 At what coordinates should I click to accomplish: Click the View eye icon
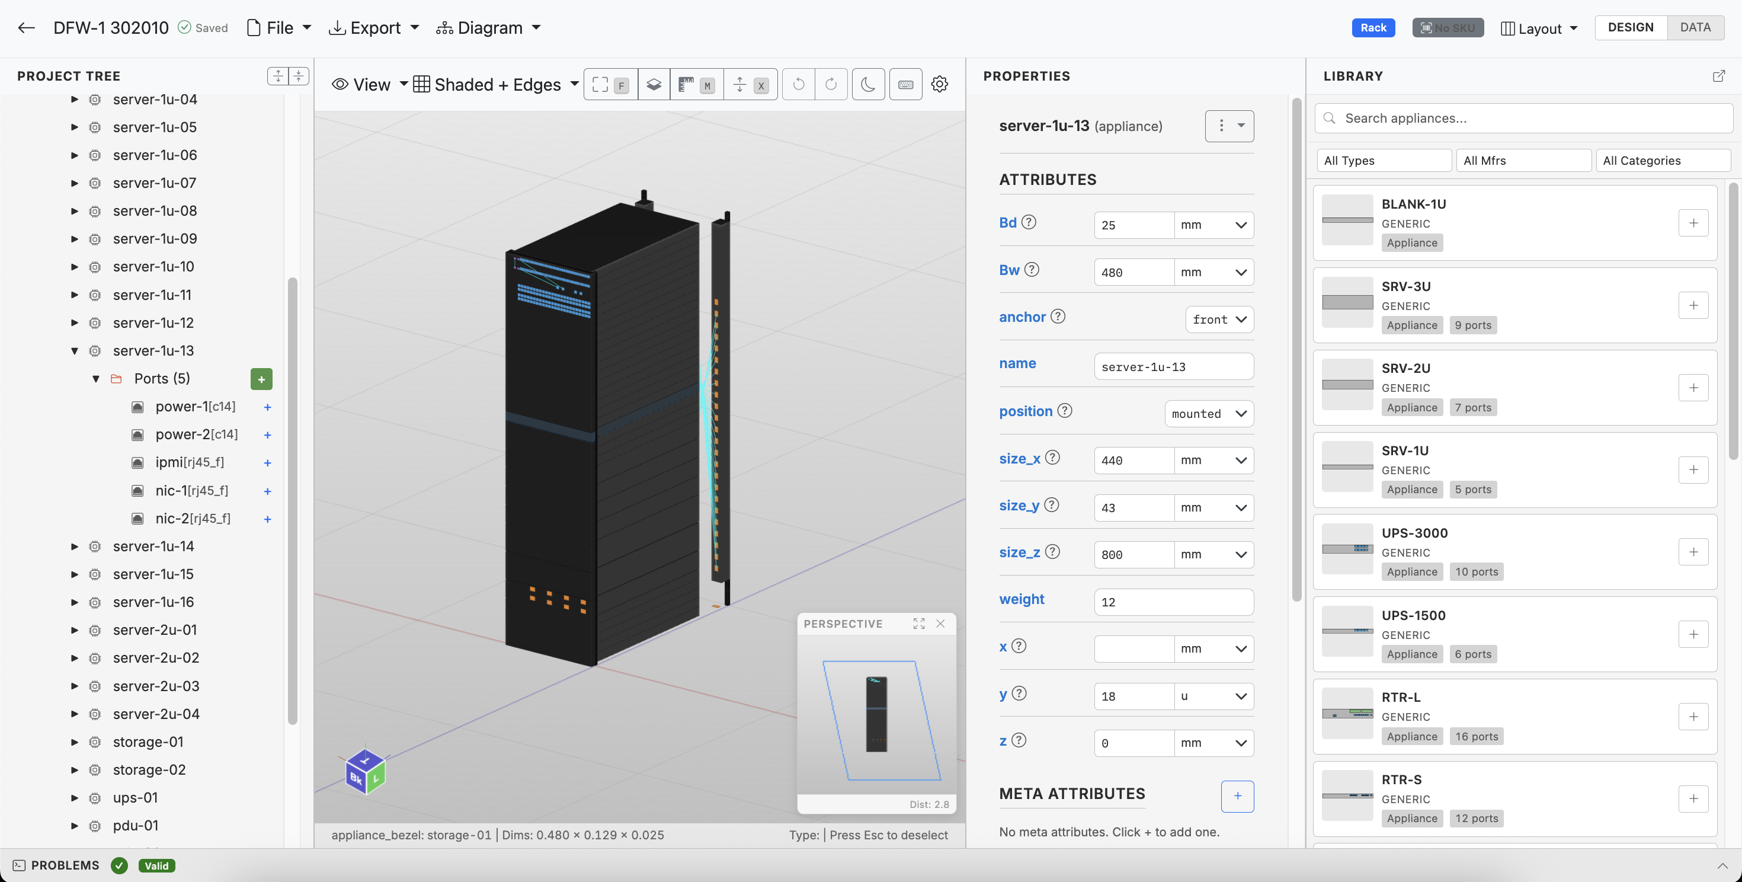pyautogui.click(x=340, y=84)
